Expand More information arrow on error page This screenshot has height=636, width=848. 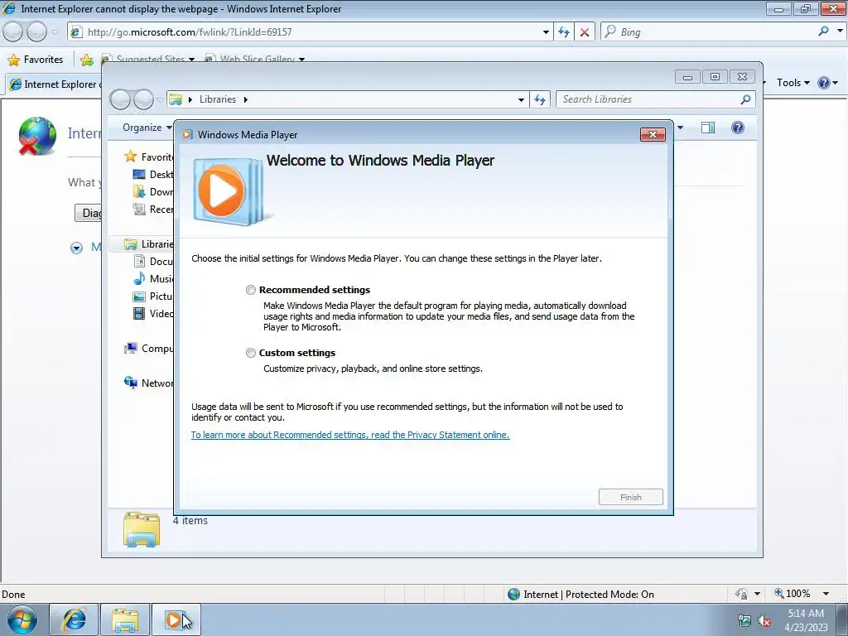click(76, 248)
